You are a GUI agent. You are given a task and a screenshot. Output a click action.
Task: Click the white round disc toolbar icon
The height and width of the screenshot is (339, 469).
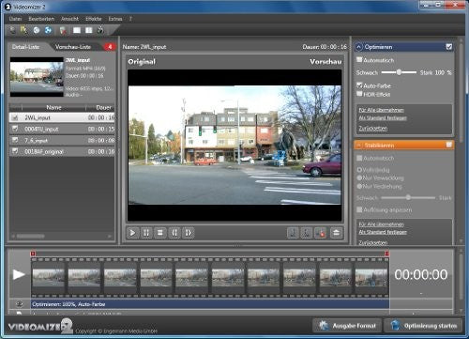click(x=37, y=30)
